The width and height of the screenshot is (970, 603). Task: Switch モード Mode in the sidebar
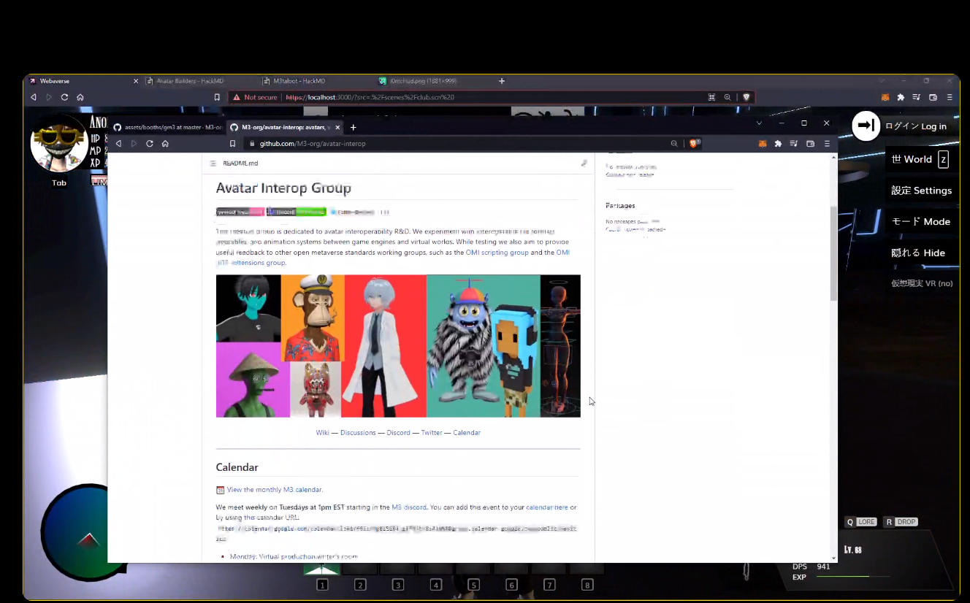[920, 221]
